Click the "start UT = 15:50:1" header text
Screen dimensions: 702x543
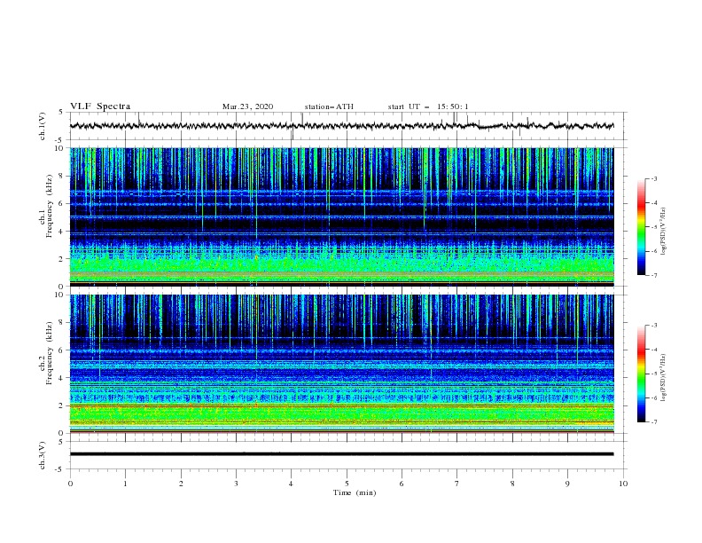point(428,106)
